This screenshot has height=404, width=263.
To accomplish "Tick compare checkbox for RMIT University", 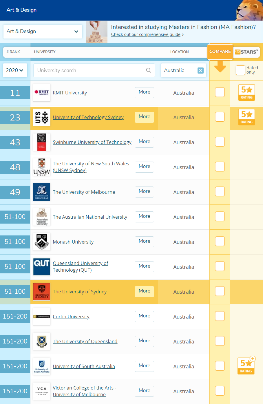I will point(220,92).
